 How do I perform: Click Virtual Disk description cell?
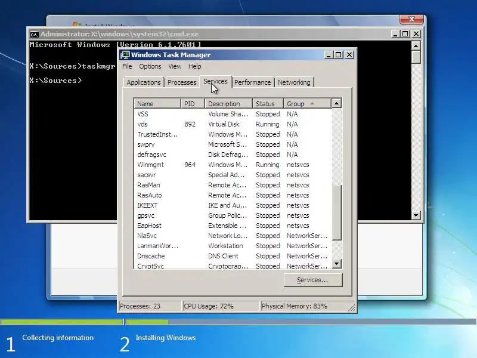[224, 124]
